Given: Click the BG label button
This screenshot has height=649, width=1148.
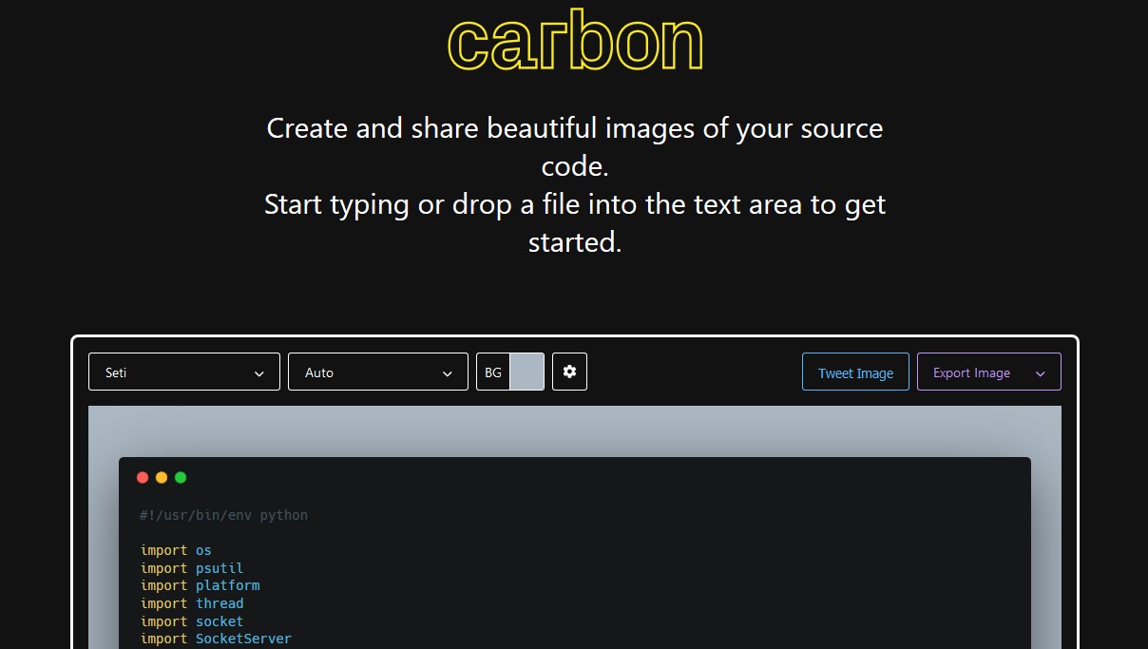Looking at the screenshot, I should pyautogui.click(x=493, y=372).
